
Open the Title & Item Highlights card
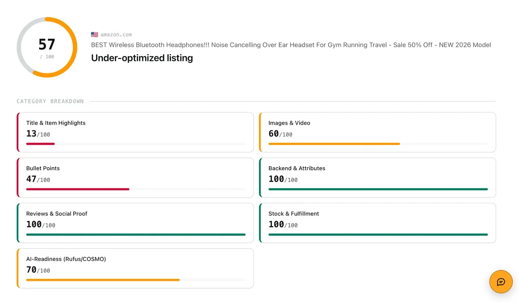point(135,132)
